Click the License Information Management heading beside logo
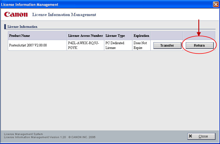 point(64,15)
